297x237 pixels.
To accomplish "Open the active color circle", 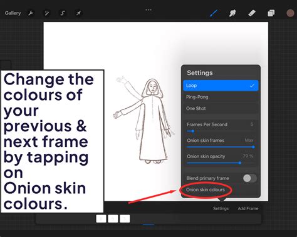I will pyautogui.click(x=290, y=13).
